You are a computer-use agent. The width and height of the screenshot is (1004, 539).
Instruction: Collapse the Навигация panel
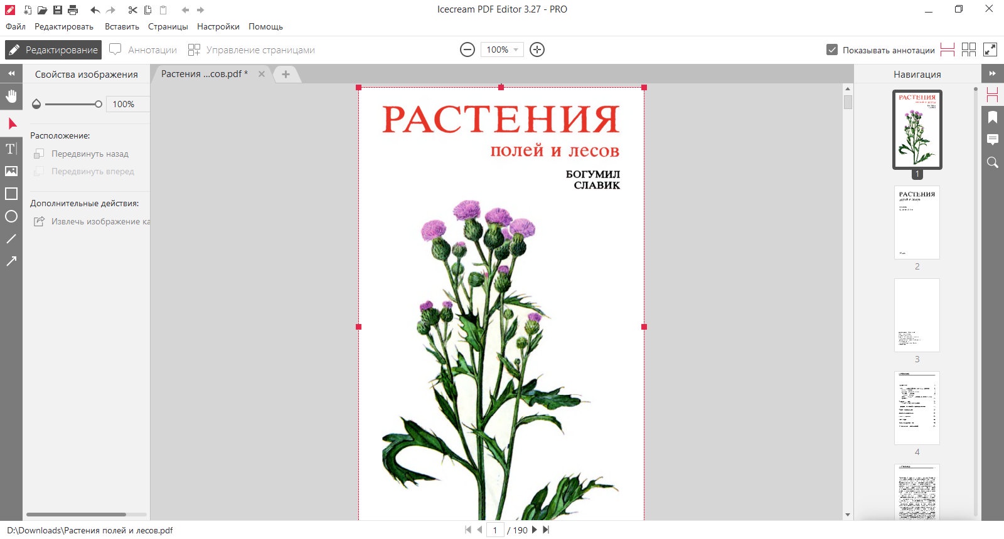click(993, 73)
